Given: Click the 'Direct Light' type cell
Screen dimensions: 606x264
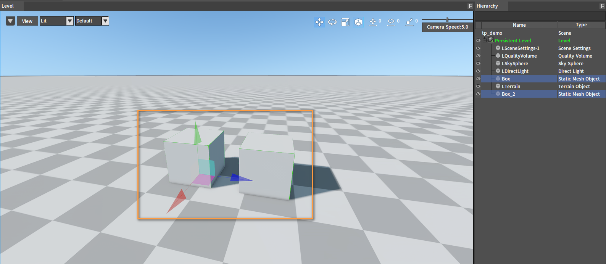Looking at the screenshot, I should (571, 71).
